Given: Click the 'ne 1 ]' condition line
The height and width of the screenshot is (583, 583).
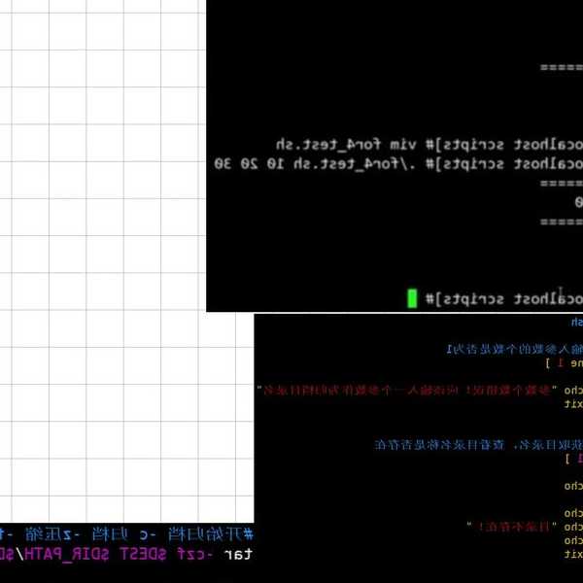Looking at the screenshot, I should (x=563, y=362).
